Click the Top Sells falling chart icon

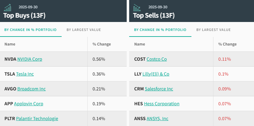coord(137,7)
